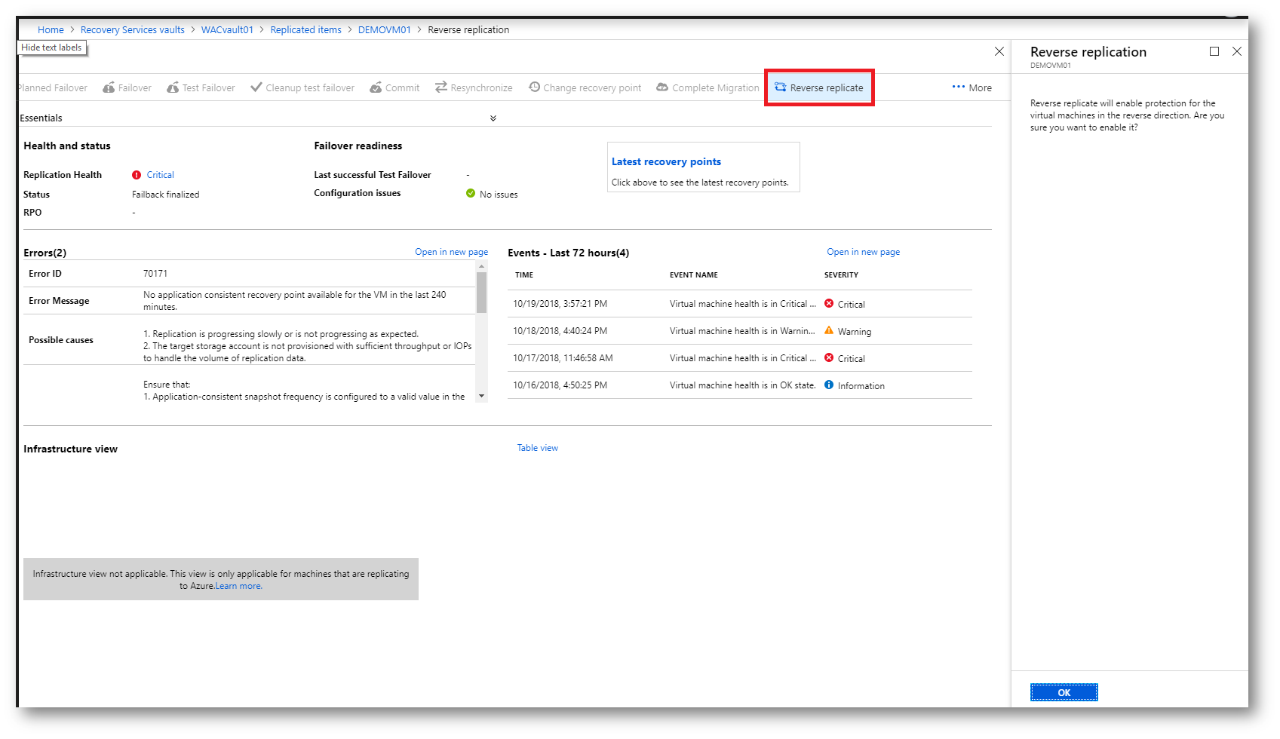Click Critical severity icon for 10/17/2018 event
Screen dimensions: 1280x739
829,357
